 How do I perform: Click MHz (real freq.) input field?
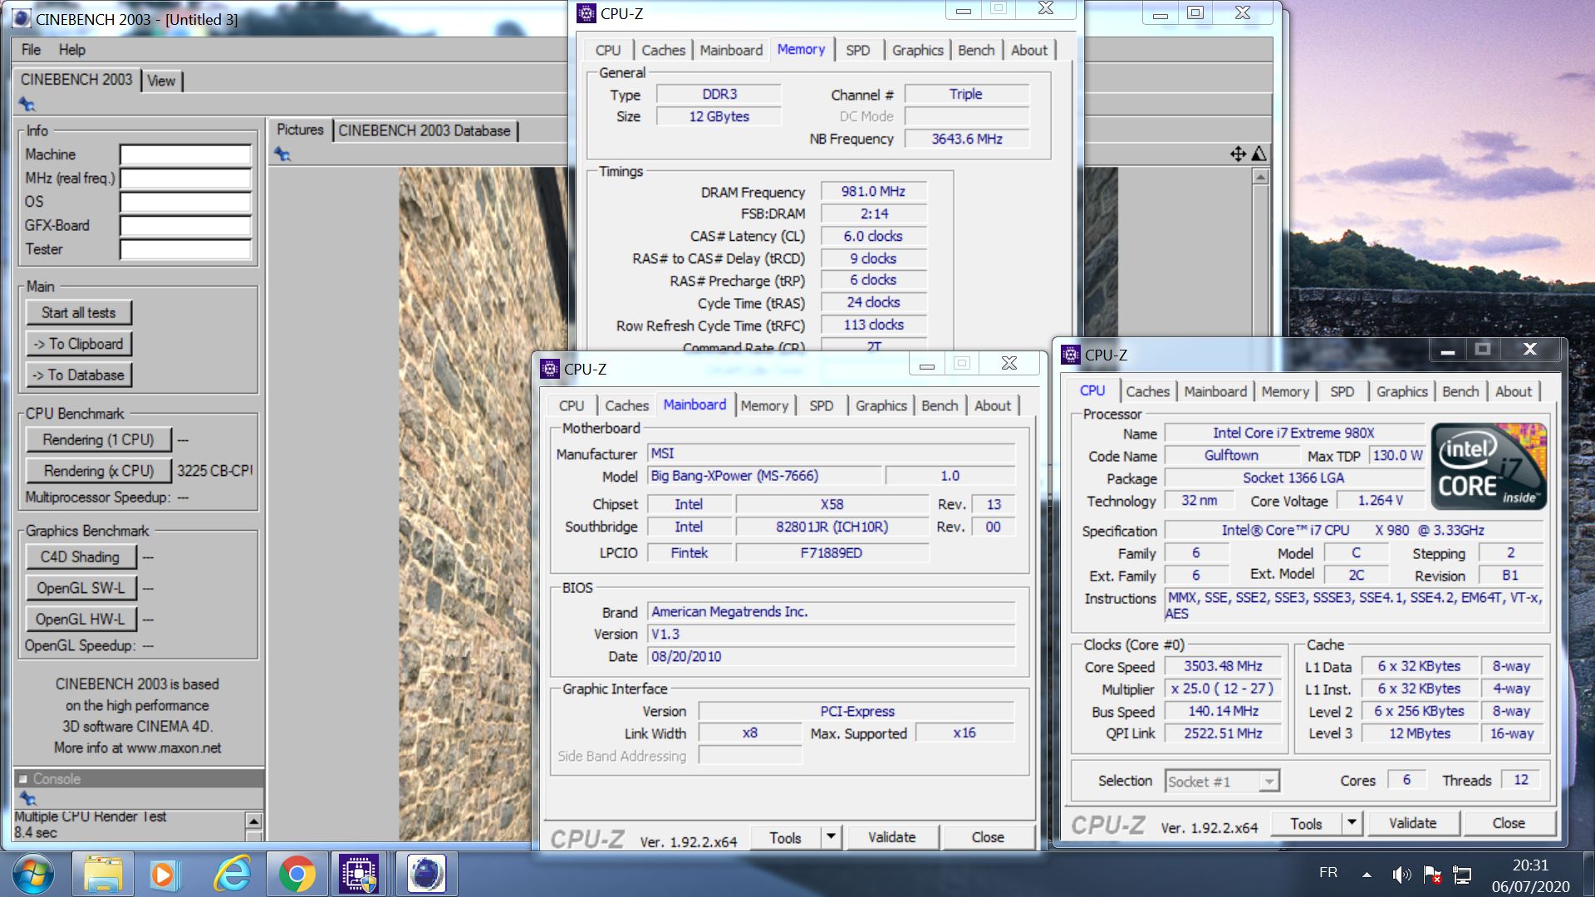(185, 179)
